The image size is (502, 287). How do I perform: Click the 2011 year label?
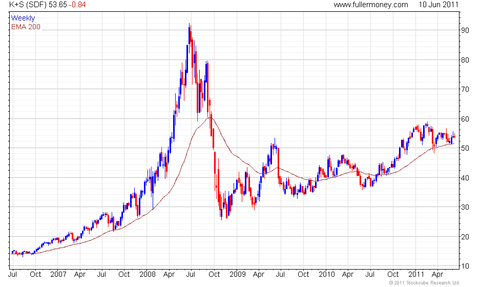[416, 275]
